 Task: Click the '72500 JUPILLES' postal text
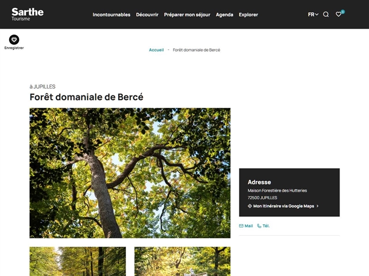coord(262,198)
